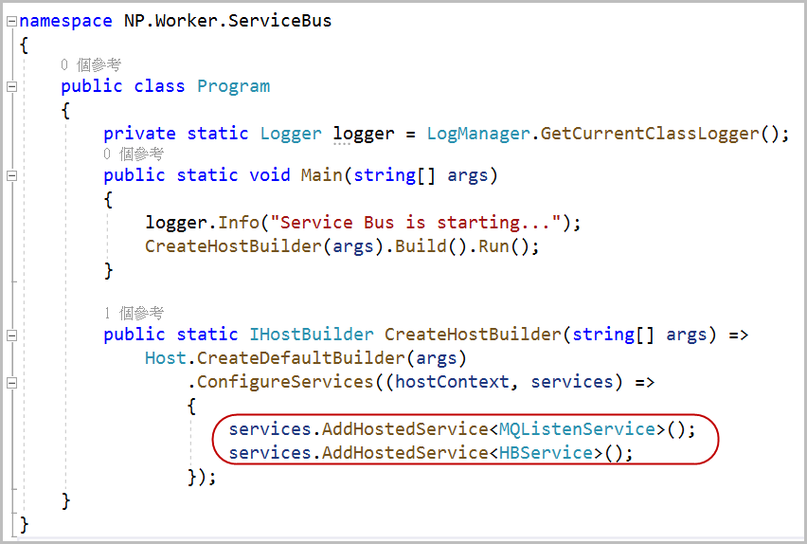
Task: Collapse the ConfigureServices lambda block
Action: (x=11, y=383)
